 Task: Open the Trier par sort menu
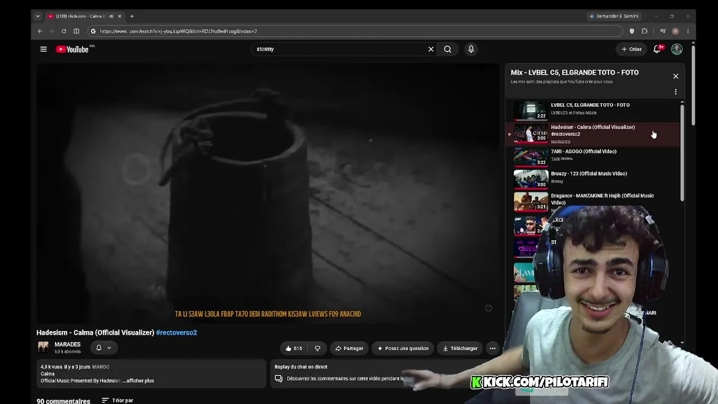tap(118, 401)
